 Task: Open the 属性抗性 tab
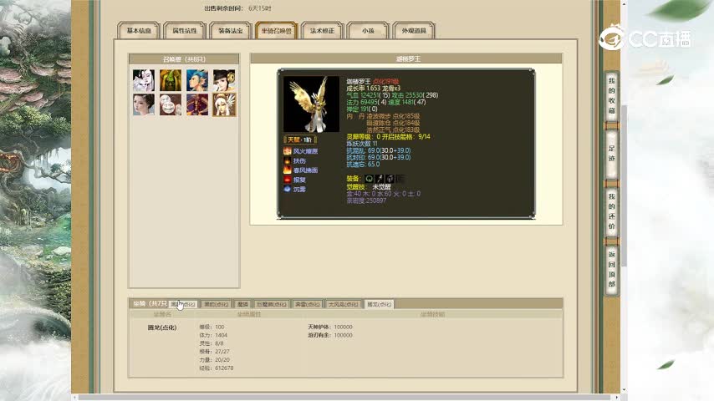[x=185, y=31]
